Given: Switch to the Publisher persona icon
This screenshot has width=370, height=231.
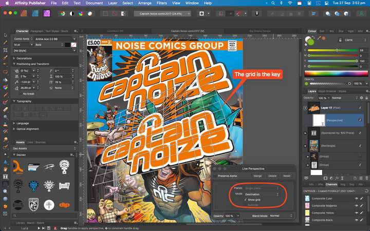Looking at the screenshot, I should click(x=24, y=13).
